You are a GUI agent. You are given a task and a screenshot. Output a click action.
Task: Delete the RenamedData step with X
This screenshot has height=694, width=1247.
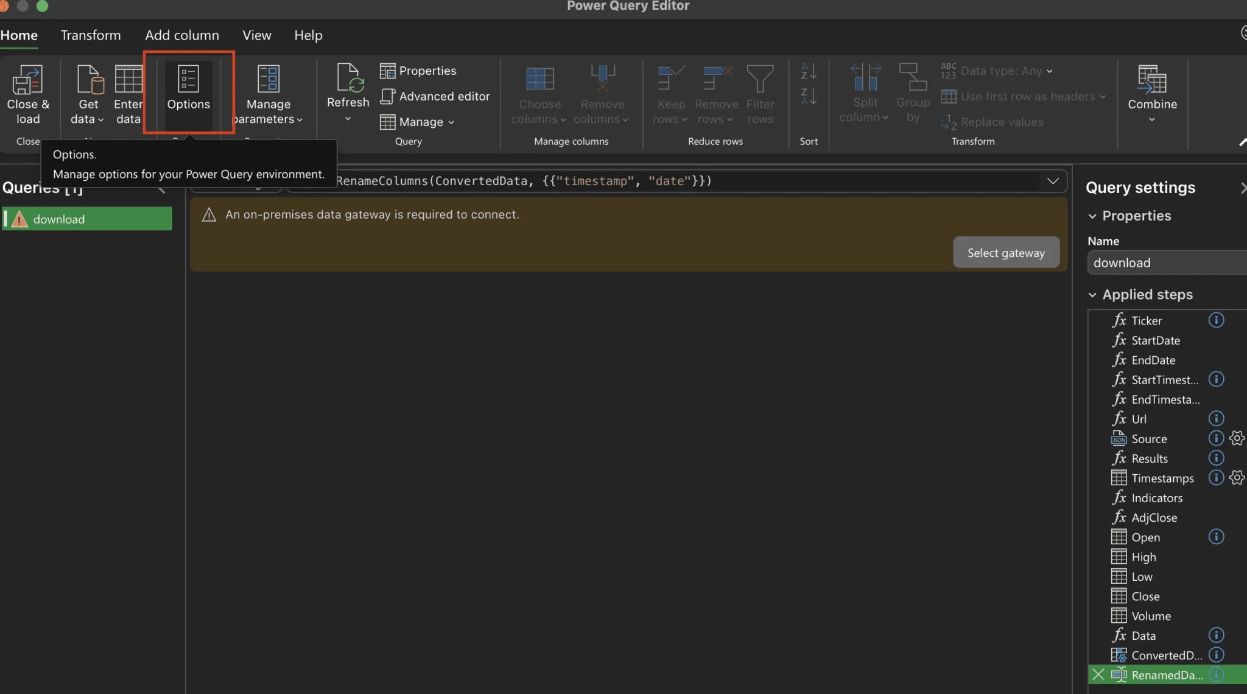(1098, 675)
